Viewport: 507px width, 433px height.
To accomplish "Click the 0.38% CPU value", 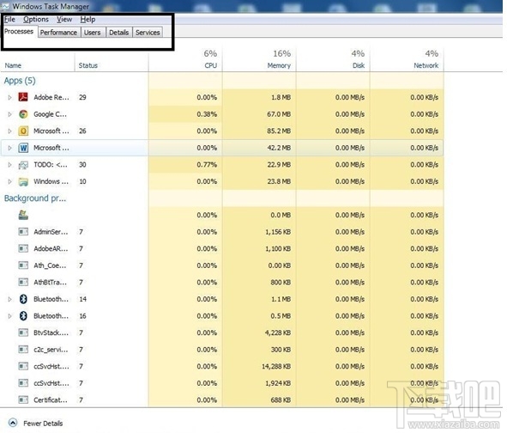I will (x=207, y=114).
